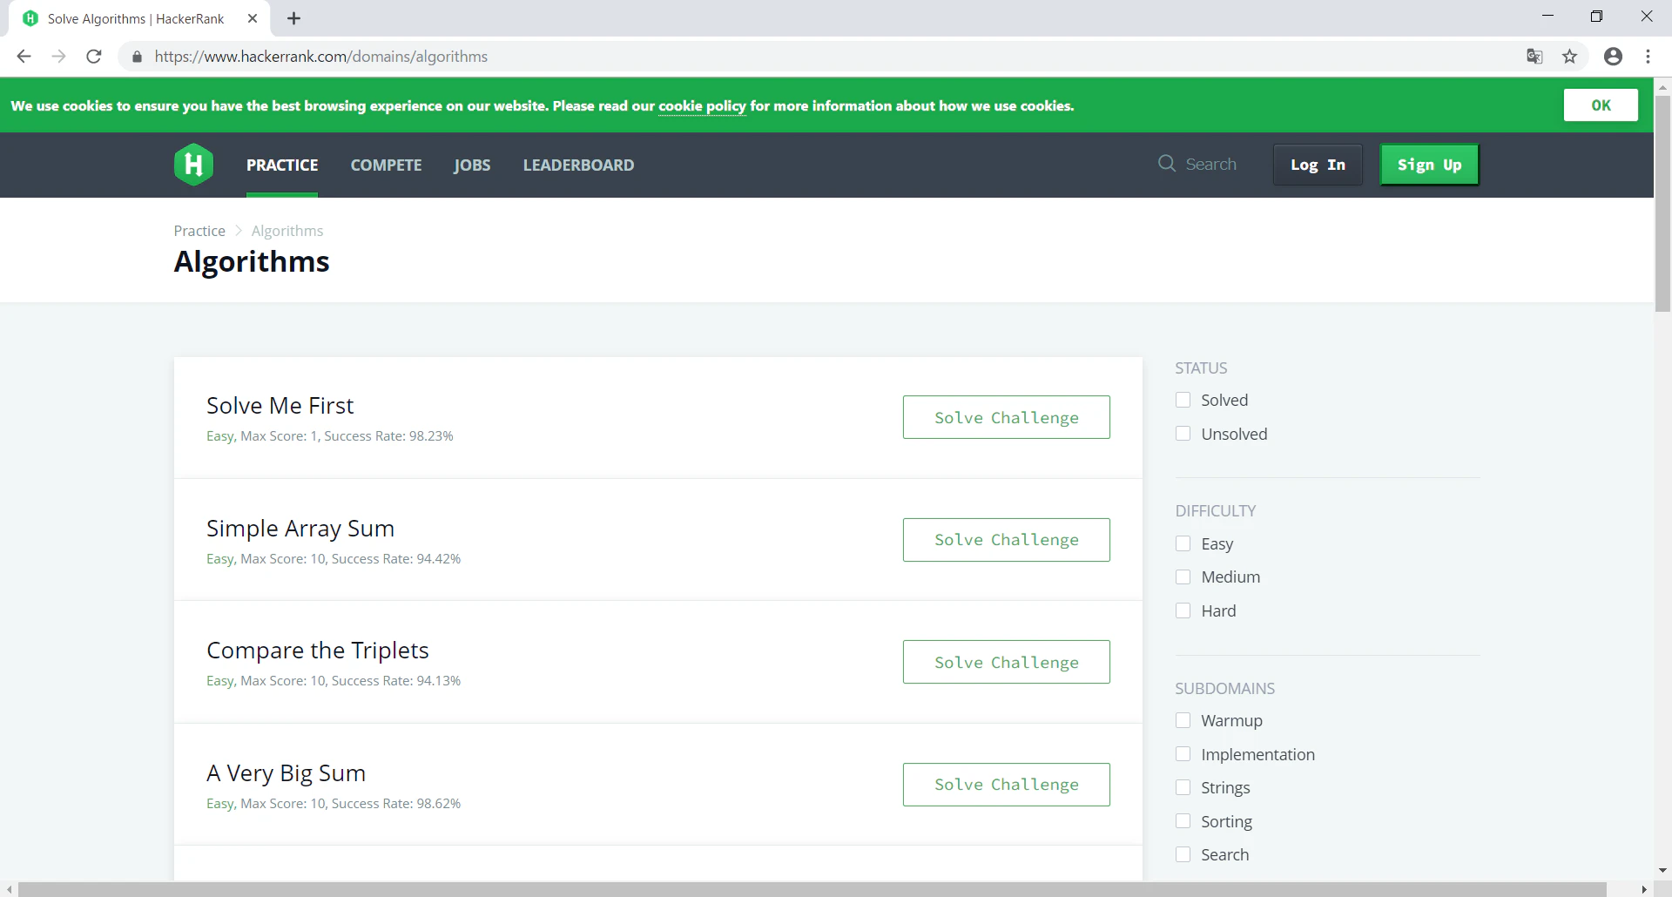Open a new browser tab
The width and height of the screenshot is (1672, 897).
(293, 17)
